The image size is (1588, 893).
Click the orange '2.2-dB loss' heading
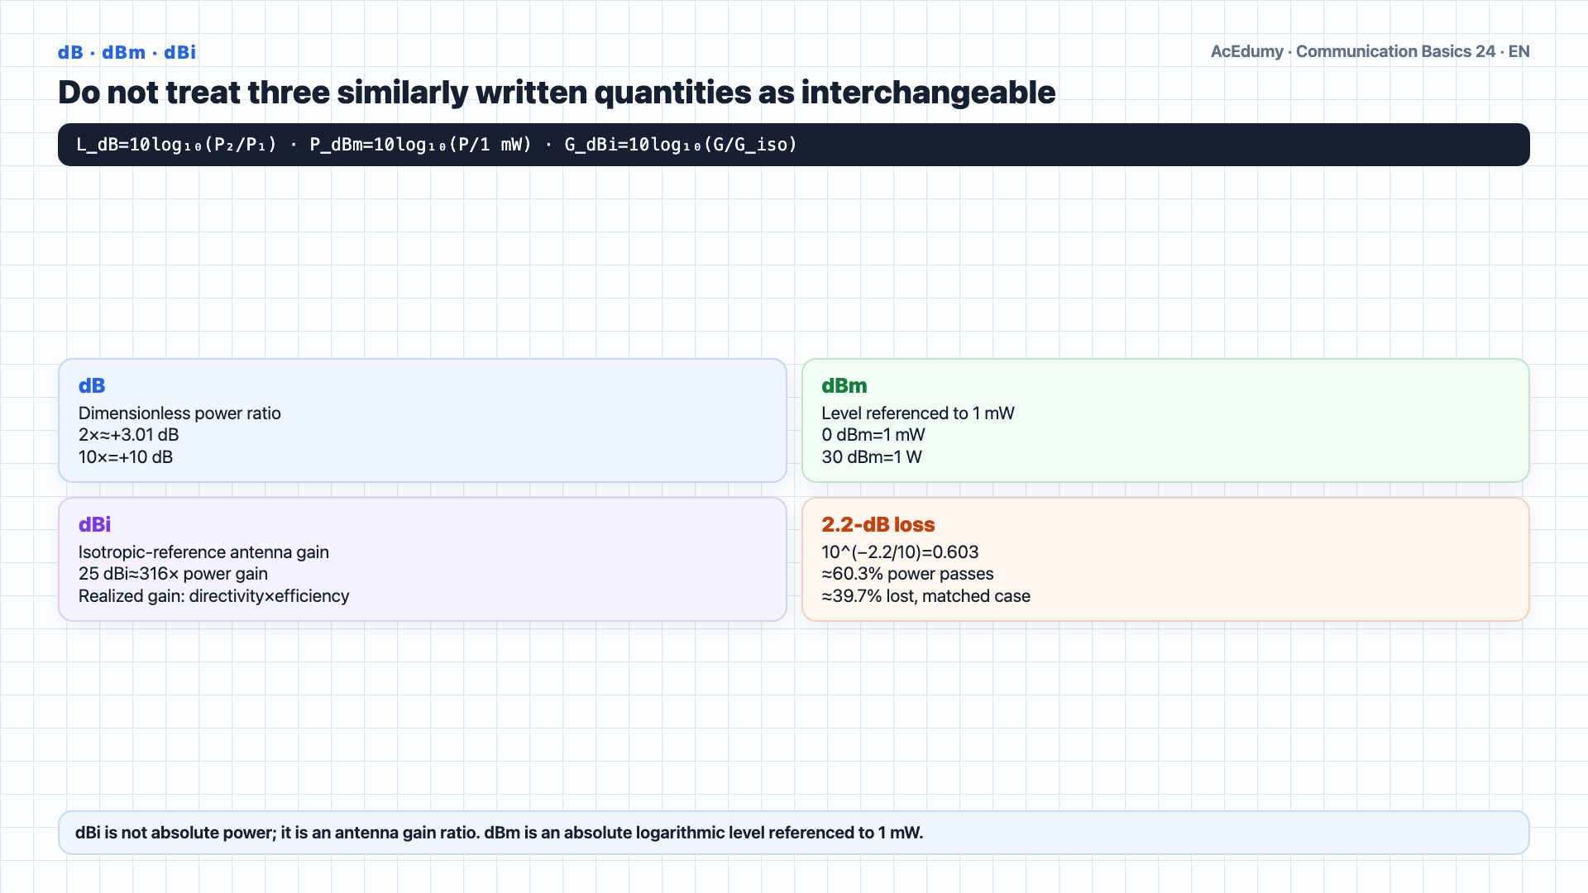pos(878,525)
